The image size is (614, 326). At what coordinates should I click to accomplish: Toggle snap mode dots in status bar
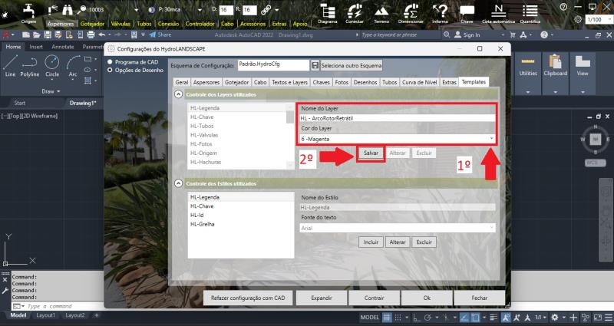click(x=398, y=317)
